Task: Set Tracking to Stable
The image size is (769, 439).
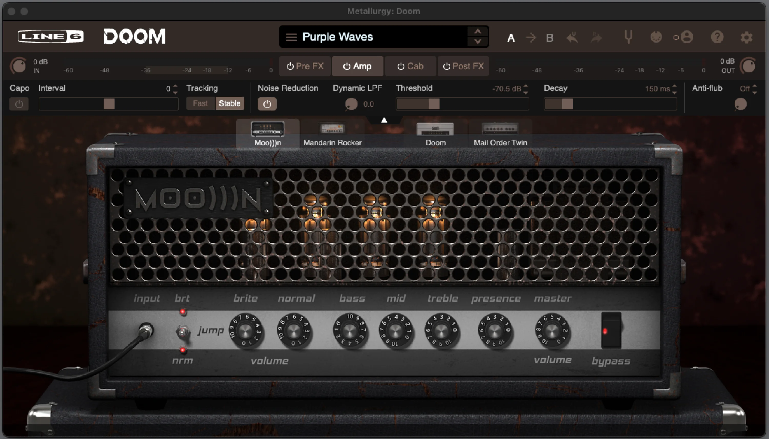Action: point(230,103)
